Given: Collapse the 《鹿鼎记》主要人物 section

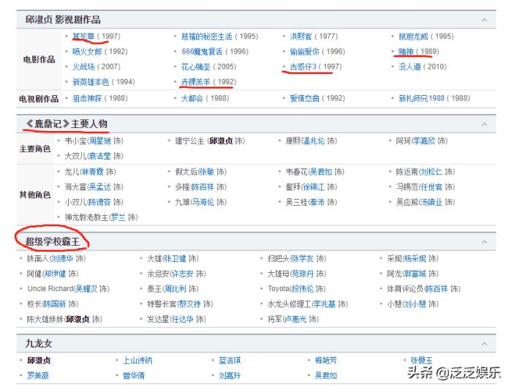Looking at the screenshot, I should pyautogui.click(x=484, y=124).
